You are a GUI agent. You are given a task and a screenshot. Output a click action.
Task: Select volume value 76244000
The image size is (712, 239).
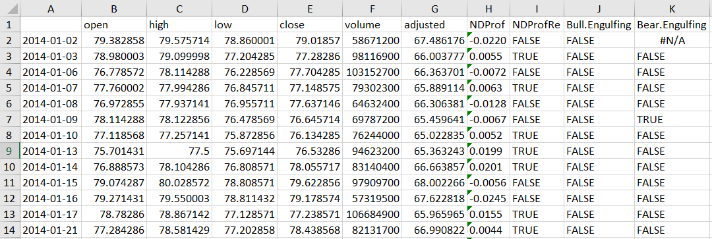[x=372, y=135]
